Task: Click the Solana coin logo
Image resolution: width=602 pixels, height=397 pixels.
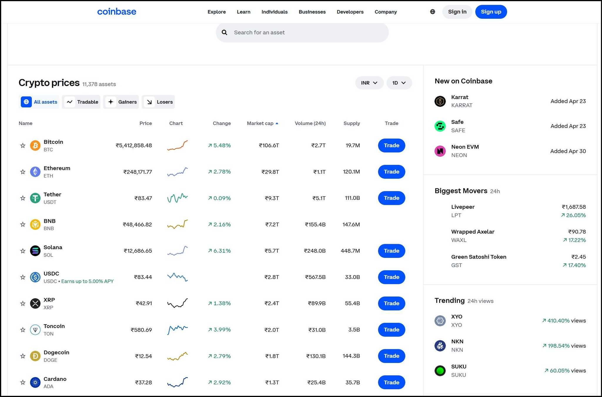Action: click(35, 251)
